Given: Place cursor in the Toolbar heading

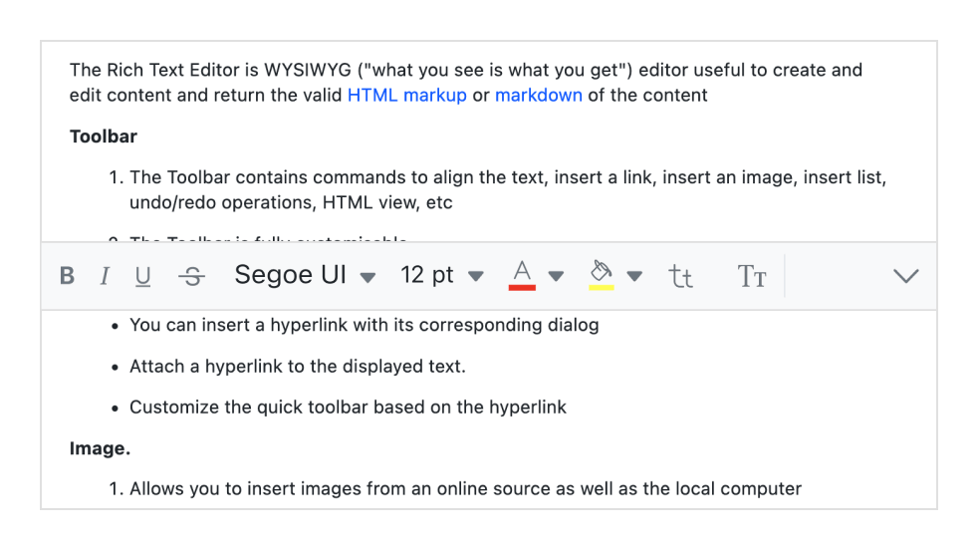Looking at the screenshot, I should click(x=104, y=137).
